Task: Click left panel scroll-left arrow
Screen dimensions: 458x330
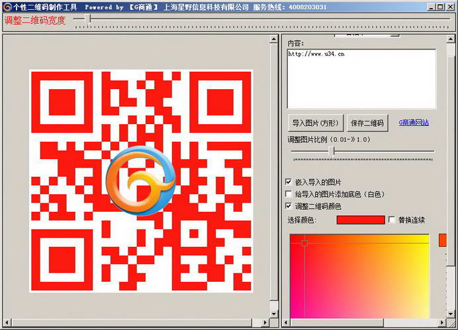Action: click(7, 323)
